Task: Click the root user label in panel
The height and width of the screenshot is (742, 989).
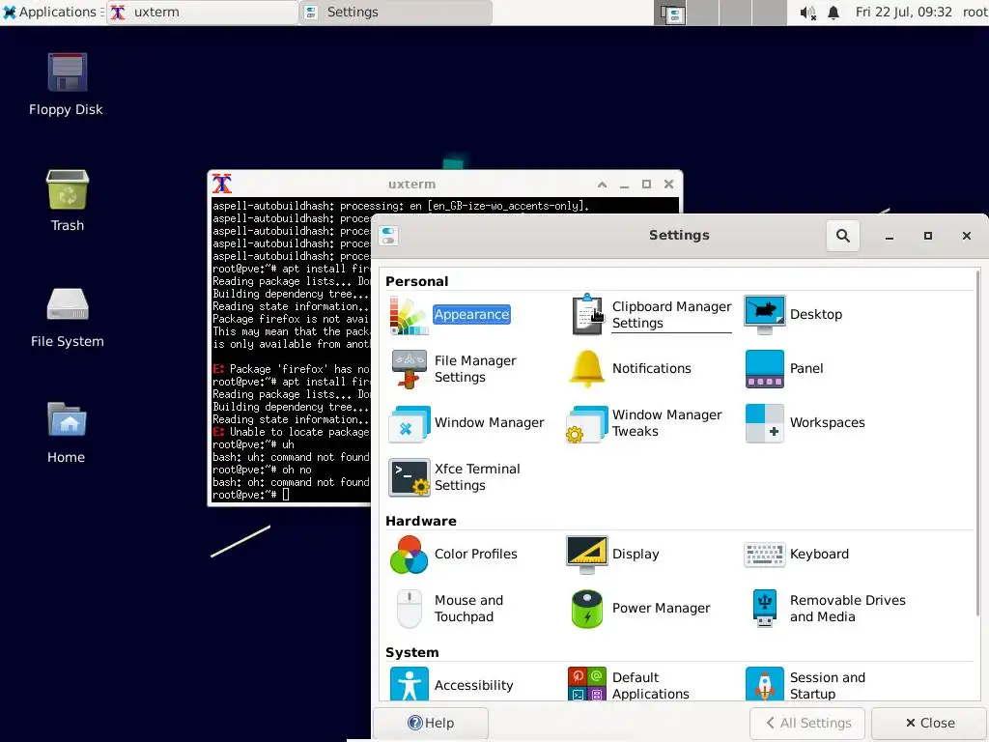Action: click(x=975, y=12)
